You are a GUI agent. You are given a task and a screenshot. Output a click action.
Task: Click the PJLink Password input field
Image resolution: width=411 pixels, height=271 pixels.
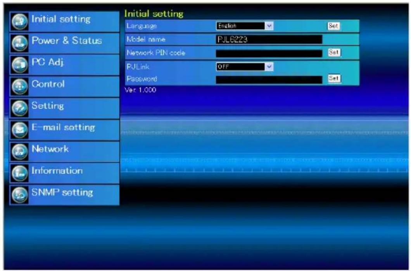(269, 80)
